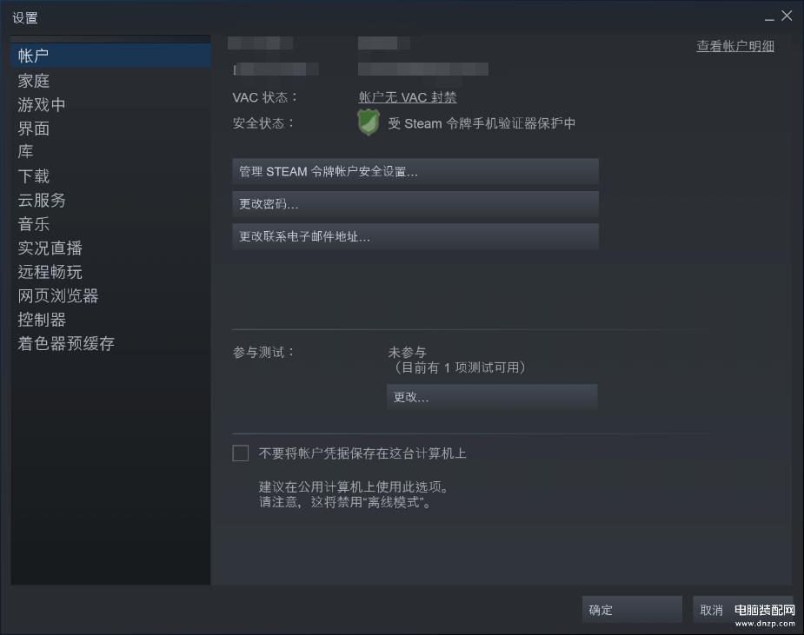Enable 不要将帐户凭据保存在这台计算机上 checkbox

[241, 453]
